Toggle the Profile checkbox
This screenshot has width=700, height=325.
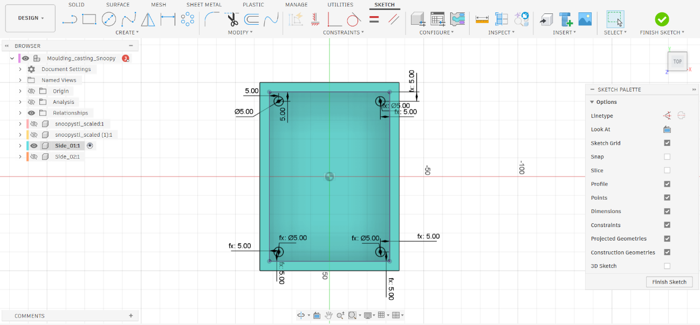point(667,184)
